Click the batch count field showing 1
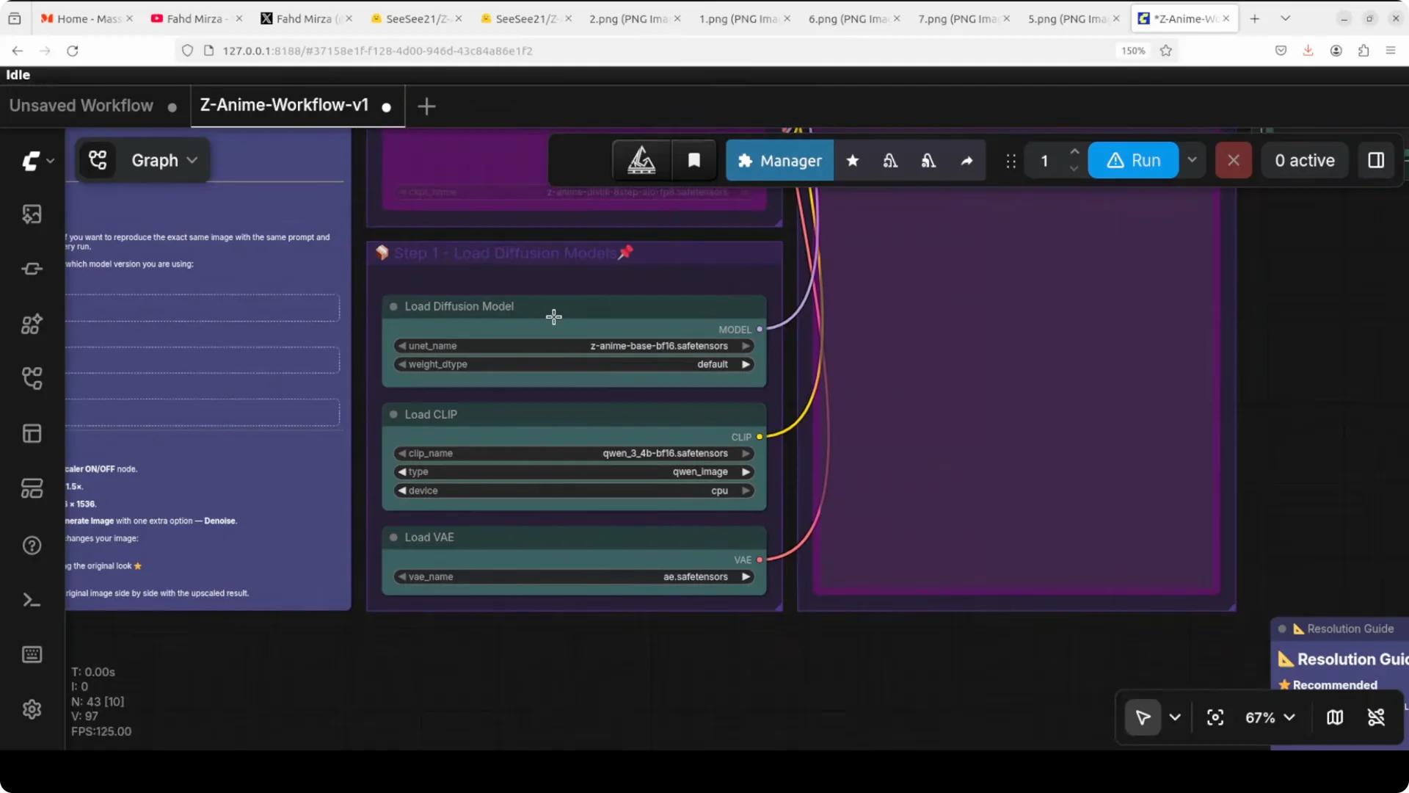This screenshot has height=793, width=1409. pos(1044,160)
